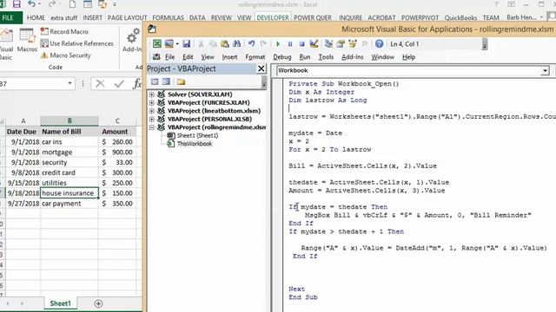Run the macro with green play icon

(x=278, y=44)
